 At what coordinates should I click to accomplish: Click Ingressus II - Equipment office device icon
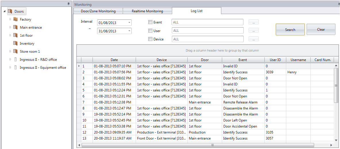point(16,68)
